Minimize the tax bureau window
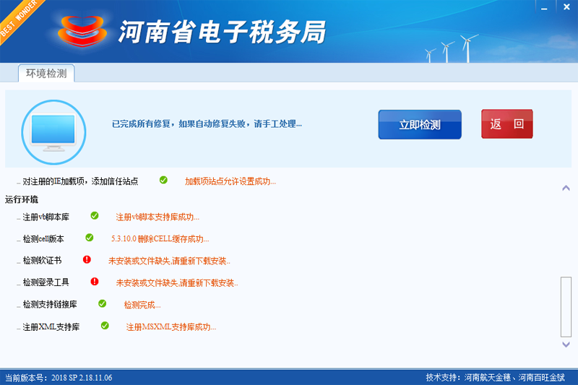This screenshot has height=385, width=578. (544, 7)
